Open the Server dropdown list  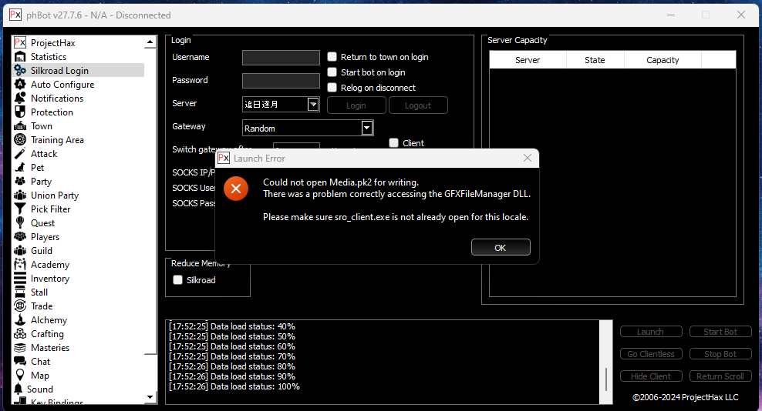tap(313, 105)
